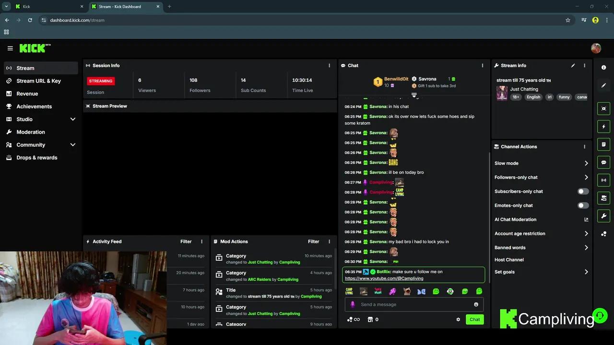
Task: Toggle the document panel sidebar icon
Action: [x=604, y=144]
